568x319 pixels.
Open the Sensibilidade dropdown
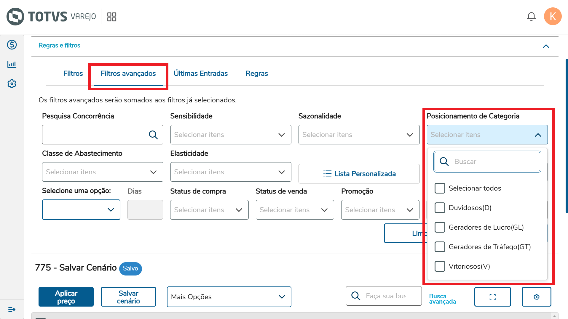click(231, 135)
